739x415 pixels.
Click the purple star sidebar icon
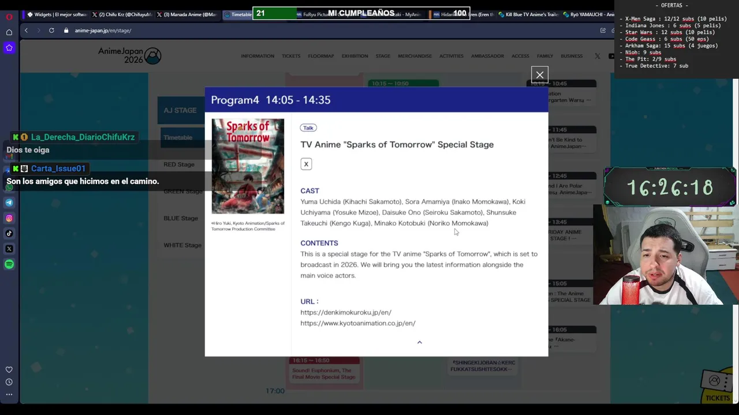[x=9, y=48]
